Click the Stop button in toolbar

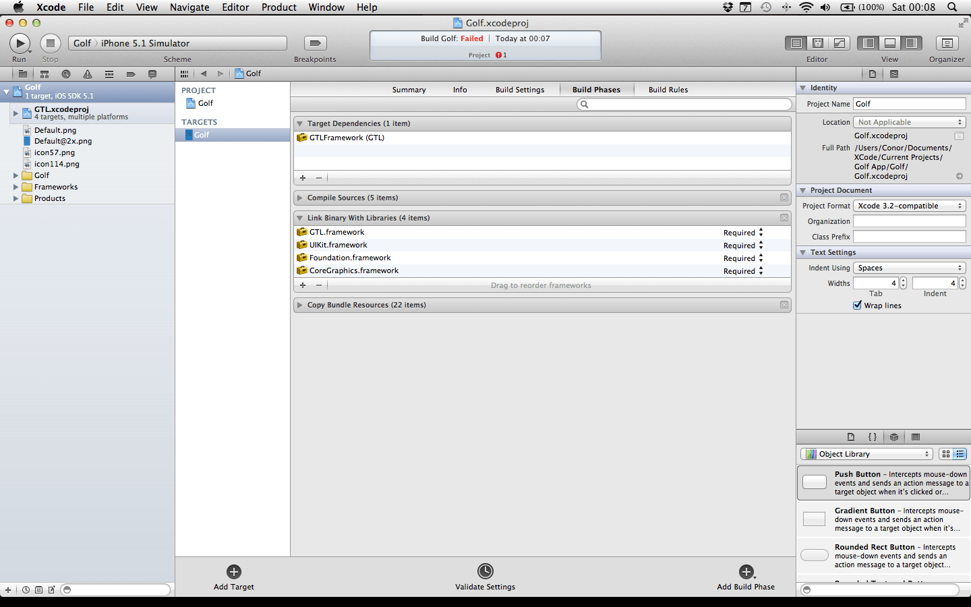50,43
